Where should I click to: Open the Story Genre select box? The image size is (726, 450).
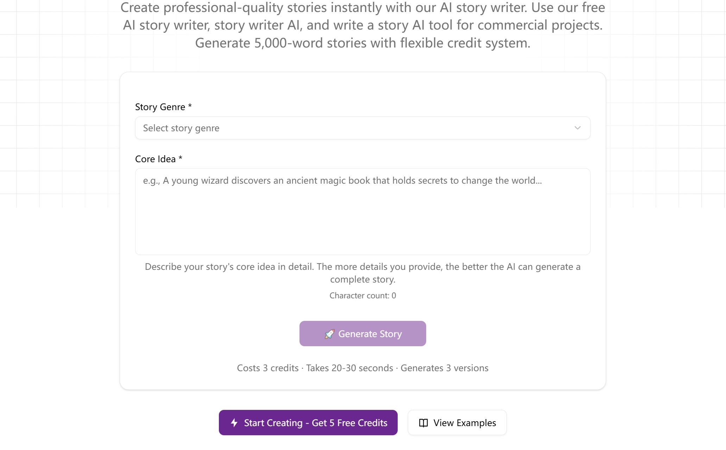(x=362, y=128)
